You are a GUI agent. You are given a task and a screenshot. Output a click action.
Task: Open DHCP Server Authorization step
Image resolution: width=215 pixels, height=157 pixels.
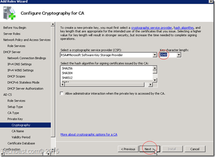click(25, 88)
